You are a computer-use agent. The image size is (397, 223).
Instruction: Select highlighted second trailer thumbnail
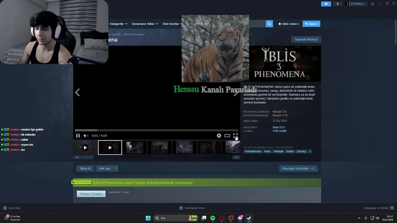110,147
